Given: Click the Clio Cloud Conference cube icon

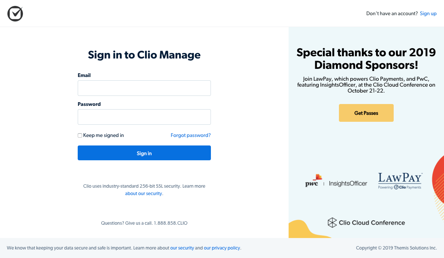Looking at the screenshot, I should pos(332,222).
